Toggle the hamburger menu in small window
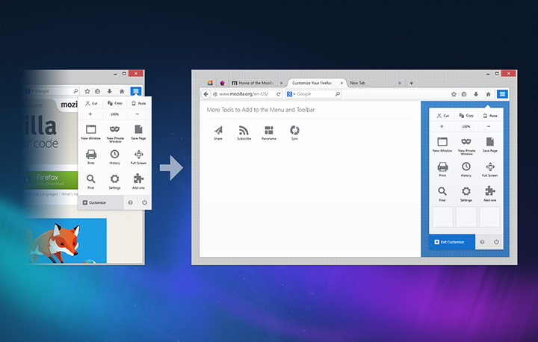This screenshot has height=342, width=538. point(136,91)
